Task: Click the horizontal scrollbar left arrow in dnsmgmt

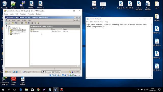Action: [x=31, y=66]
